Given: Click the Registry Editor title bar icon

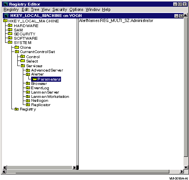Looking at the screenshot, I should pos(6,4).
